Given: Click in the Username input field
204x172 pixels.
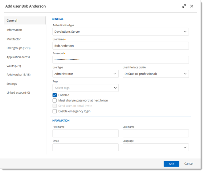Looking at the screenshot, I should (120, 46).
